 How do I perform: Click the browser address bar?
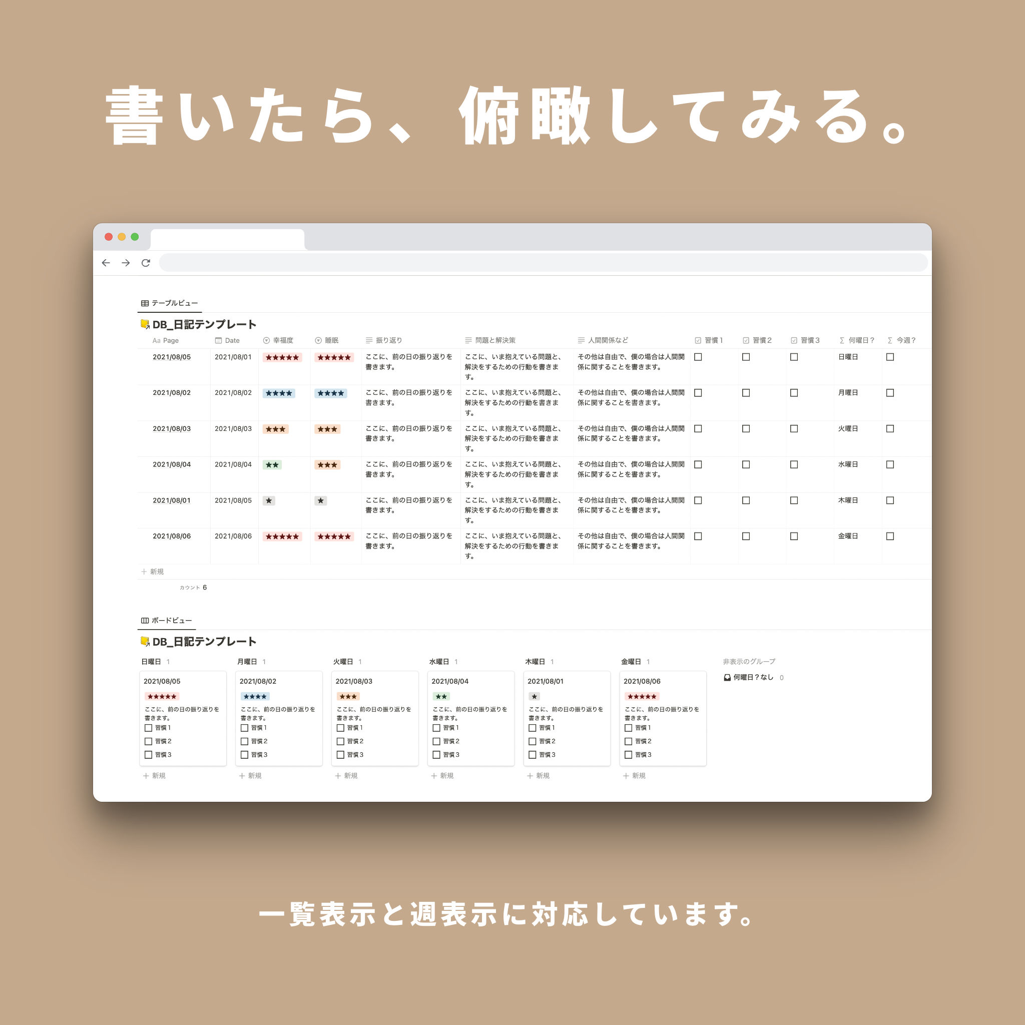[x=543, y=263]
